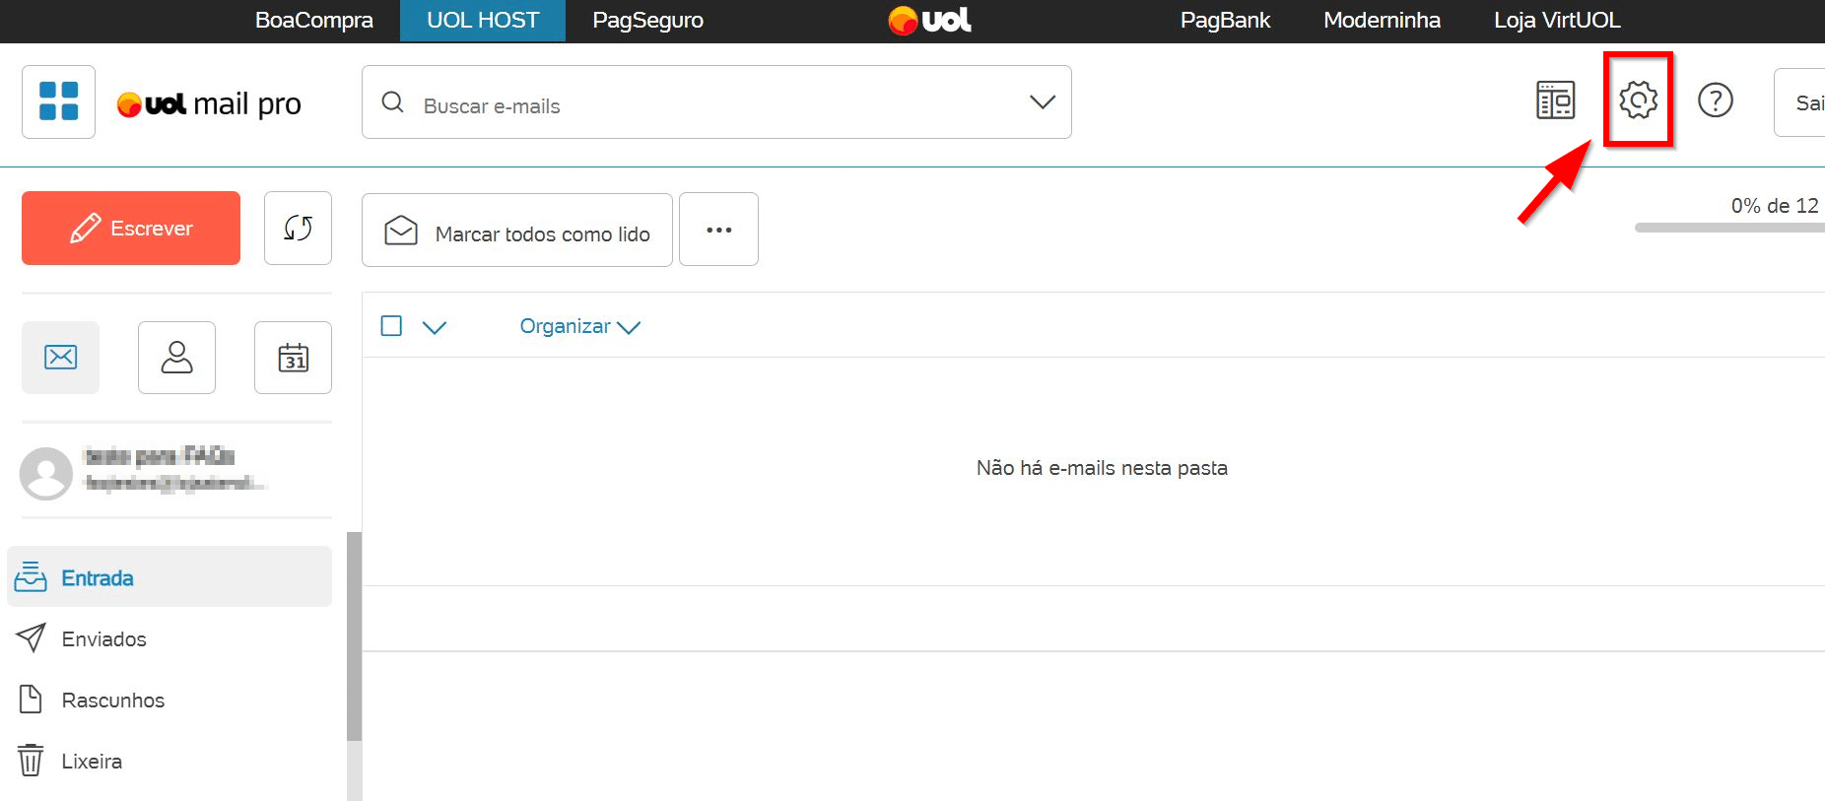
Task: Switch to the mail envelope view
Action: pyautogui.click(x=60, y=357)
